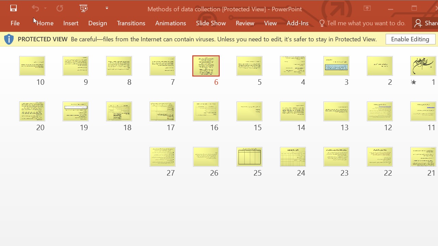The height and width of the screenshot is (246, 438).
Task: Select slide 8 thumbnail
Action: click(x=119, y=66)
